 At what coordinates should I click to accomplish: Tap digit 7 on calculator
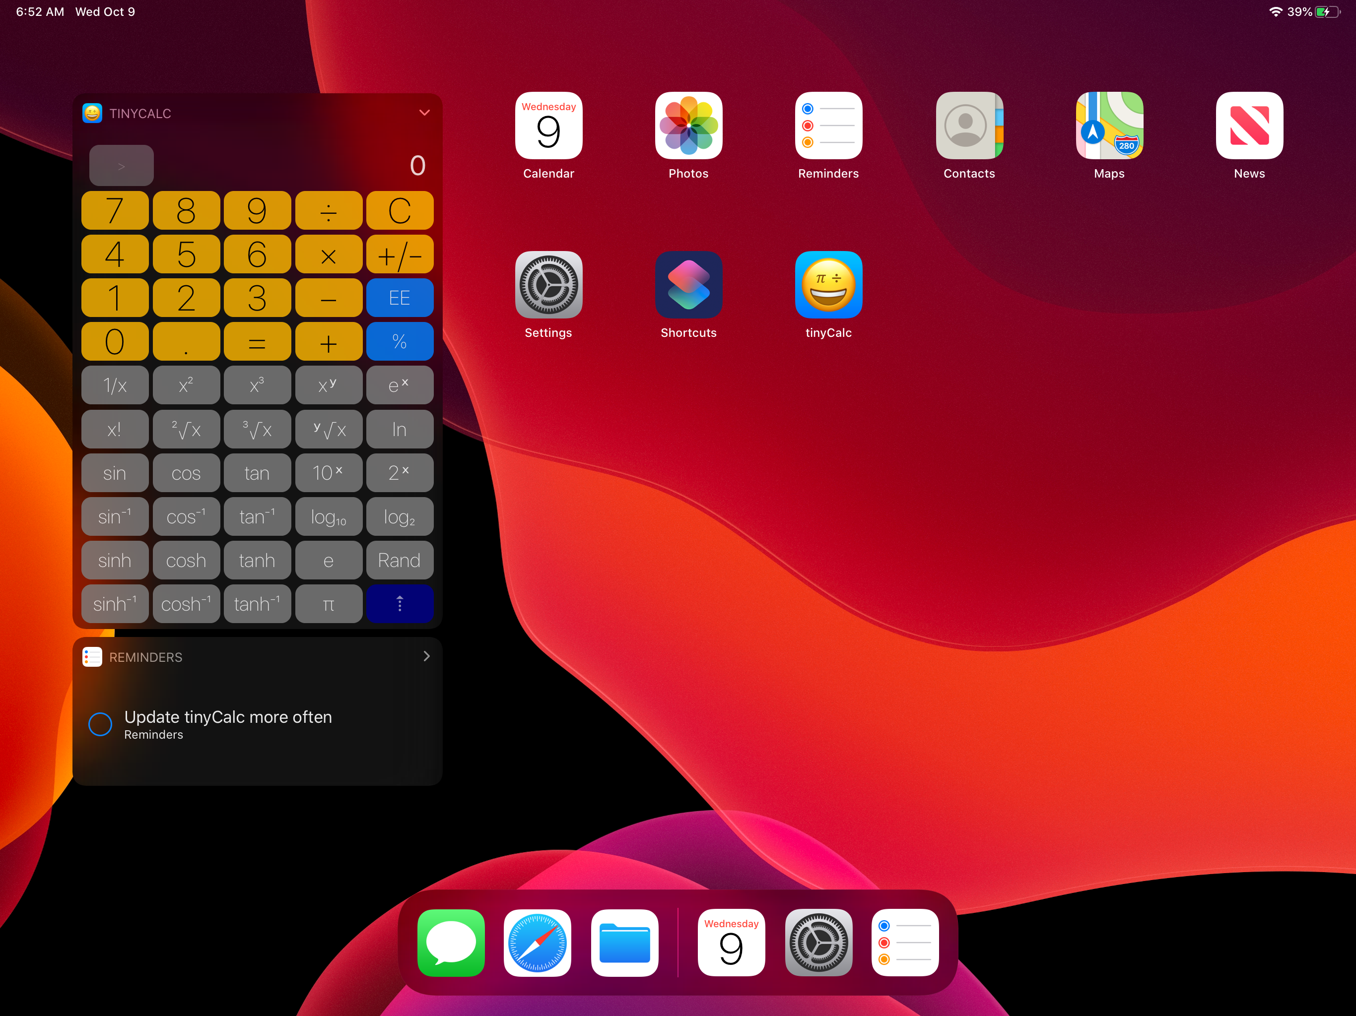point(115,210)
